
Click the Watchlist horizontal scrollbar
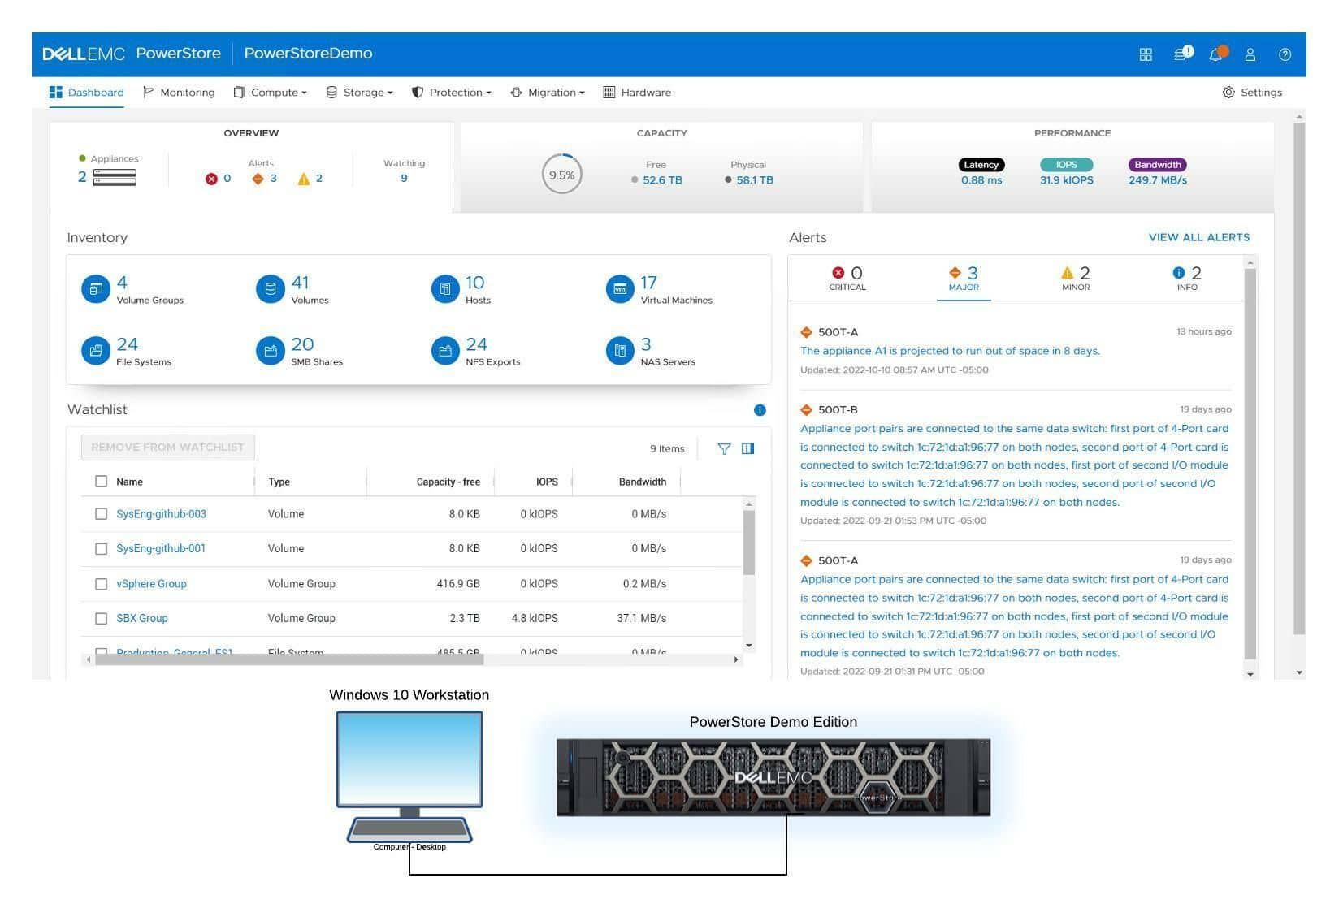click(x=289, y=659)
